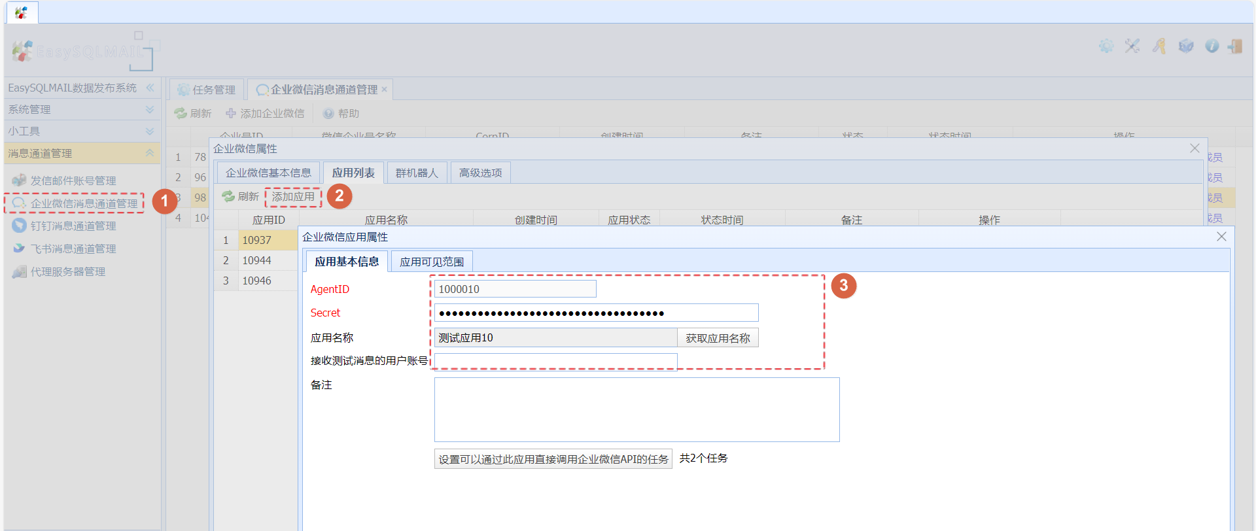This screenshot has width=1256, height=531.
Task: Click 设置可以通过此应用直接调用企业微信API的任务 button
Action: 553,459
